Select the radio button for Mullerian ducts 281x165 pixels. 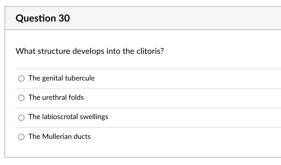pos(21,137)
